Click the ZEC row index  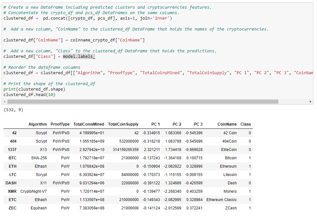click(x=13, y=208)
